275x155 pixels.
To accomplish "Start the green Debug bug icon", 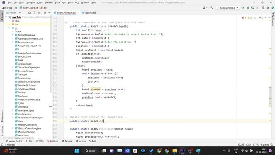I will click(x=248, y=8).
